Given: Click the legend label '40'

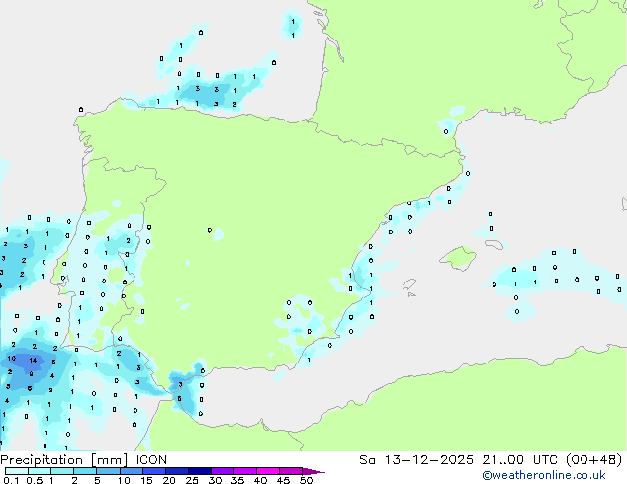Looking at the screenshot, I should [260, 480].
